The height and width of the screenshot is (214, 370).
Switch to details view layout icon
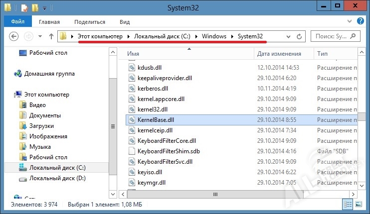click(x=347, y=204)
